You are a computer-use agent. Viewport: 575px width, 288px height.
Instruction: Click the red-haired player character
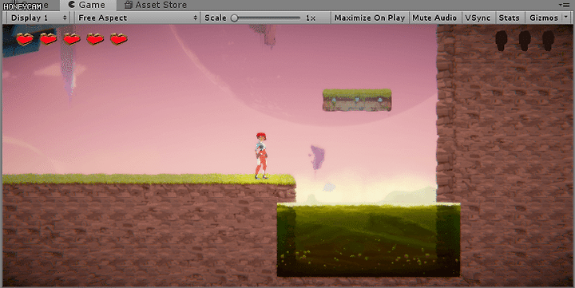pyautogui.click(x=260, y=156)
